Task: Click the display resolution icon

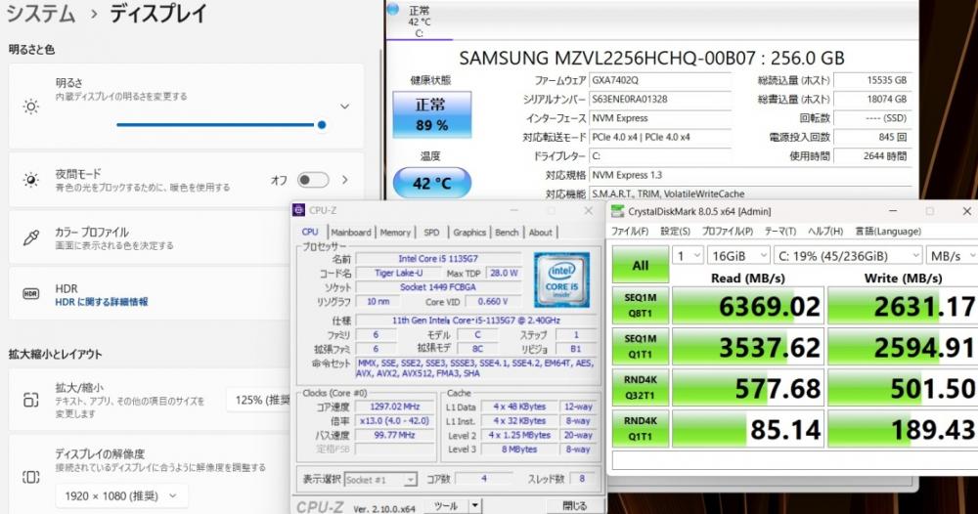Action: (x=30, y=477)
